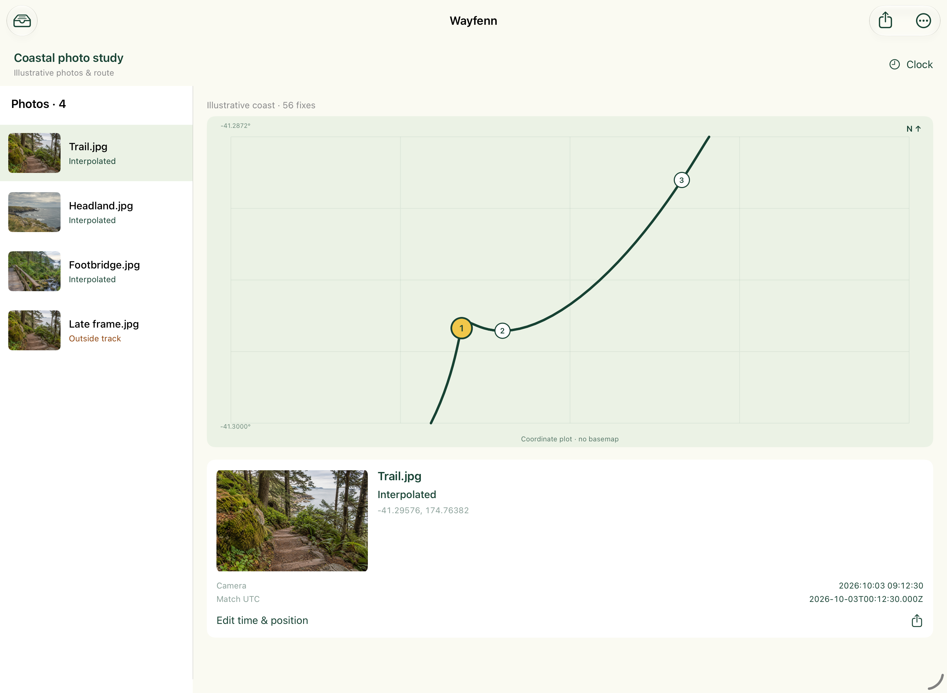947x693 pixels.
Task: Click the Footbridge.jpg thumbnail image
Action: (34, 272)
